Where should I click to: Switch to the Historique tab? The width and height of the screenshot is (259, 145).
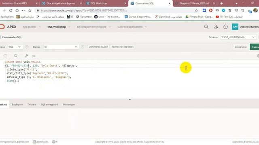coord(69,105)
